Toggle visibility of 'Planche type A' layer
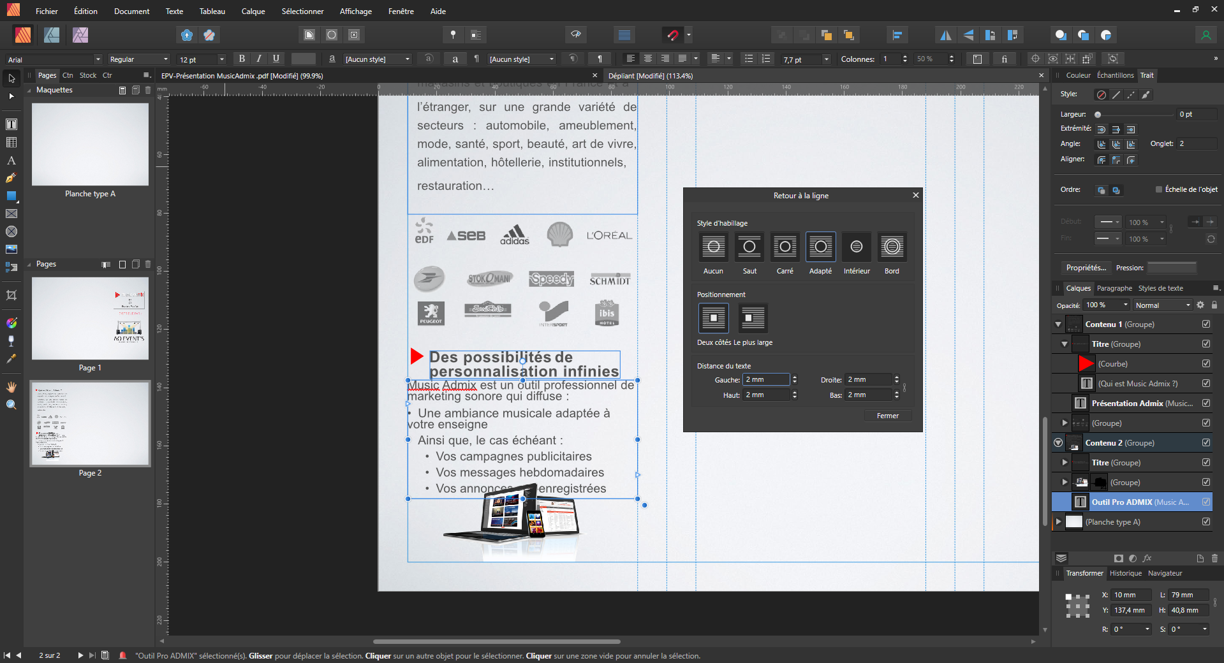 pos(1206,521)
